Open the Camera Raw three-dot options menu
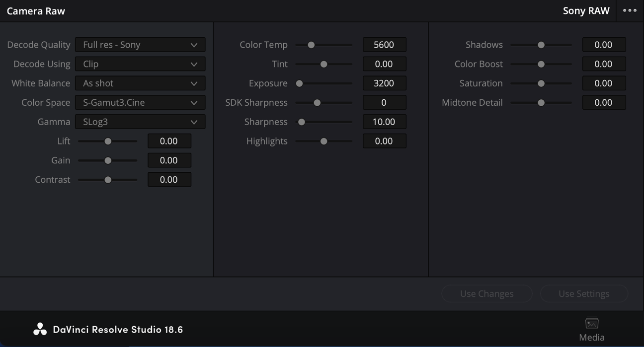 click(630, 10)
